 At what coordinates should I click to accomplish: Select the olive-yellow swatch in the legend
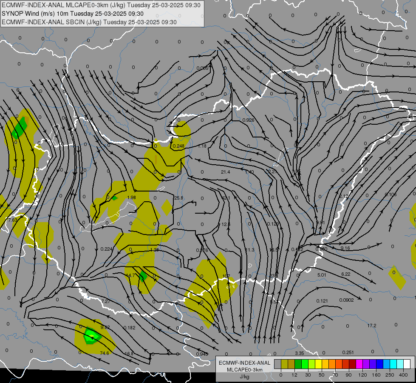(x=284, y=364)
